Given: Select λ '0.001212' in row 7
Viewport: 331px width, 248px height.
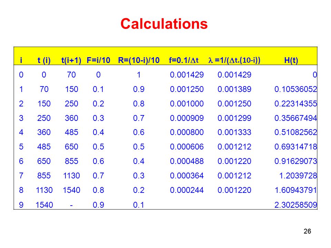Looking at the screenshot, I should pos(234,175).
